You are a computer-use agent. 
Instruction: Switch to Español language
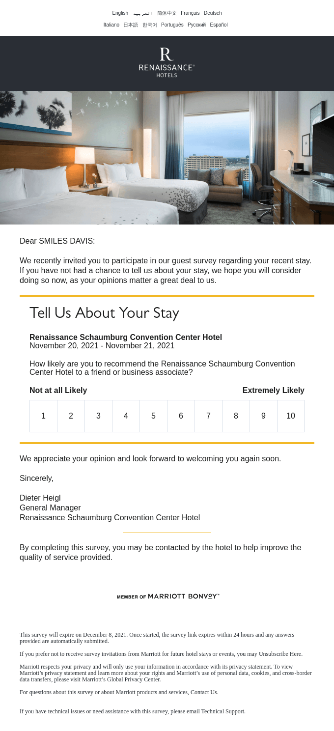219,25
